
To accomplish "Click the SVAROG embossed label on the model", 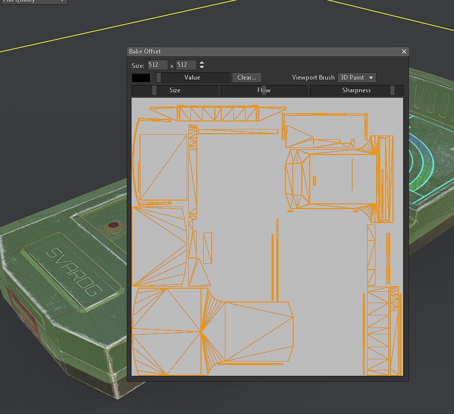I will pos(74,271).
